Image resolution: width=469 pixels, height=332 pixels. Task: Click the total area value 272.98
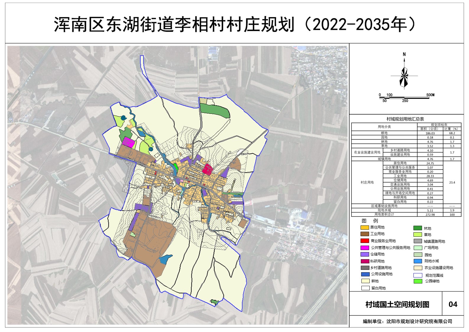(x=430, y=215)
